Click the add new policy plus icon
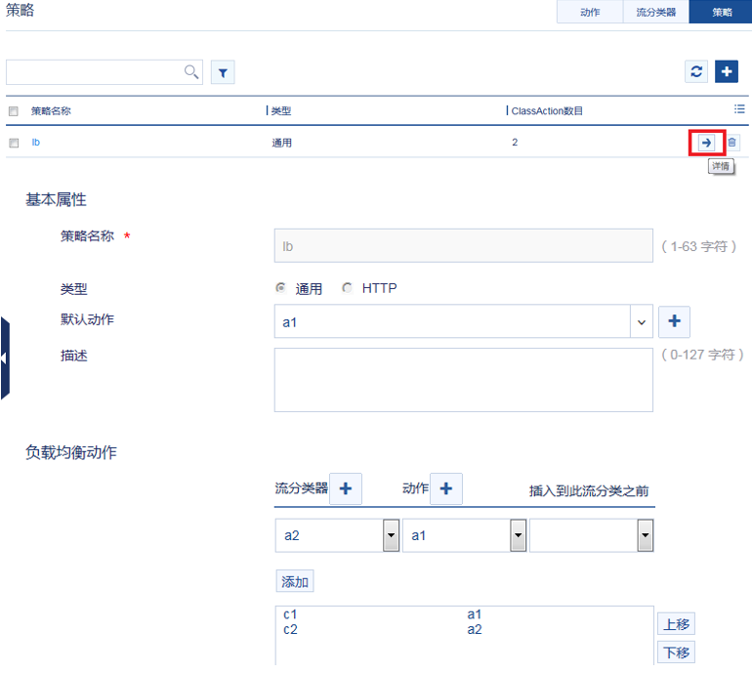The image size is (752, 673). pos(727,71)
